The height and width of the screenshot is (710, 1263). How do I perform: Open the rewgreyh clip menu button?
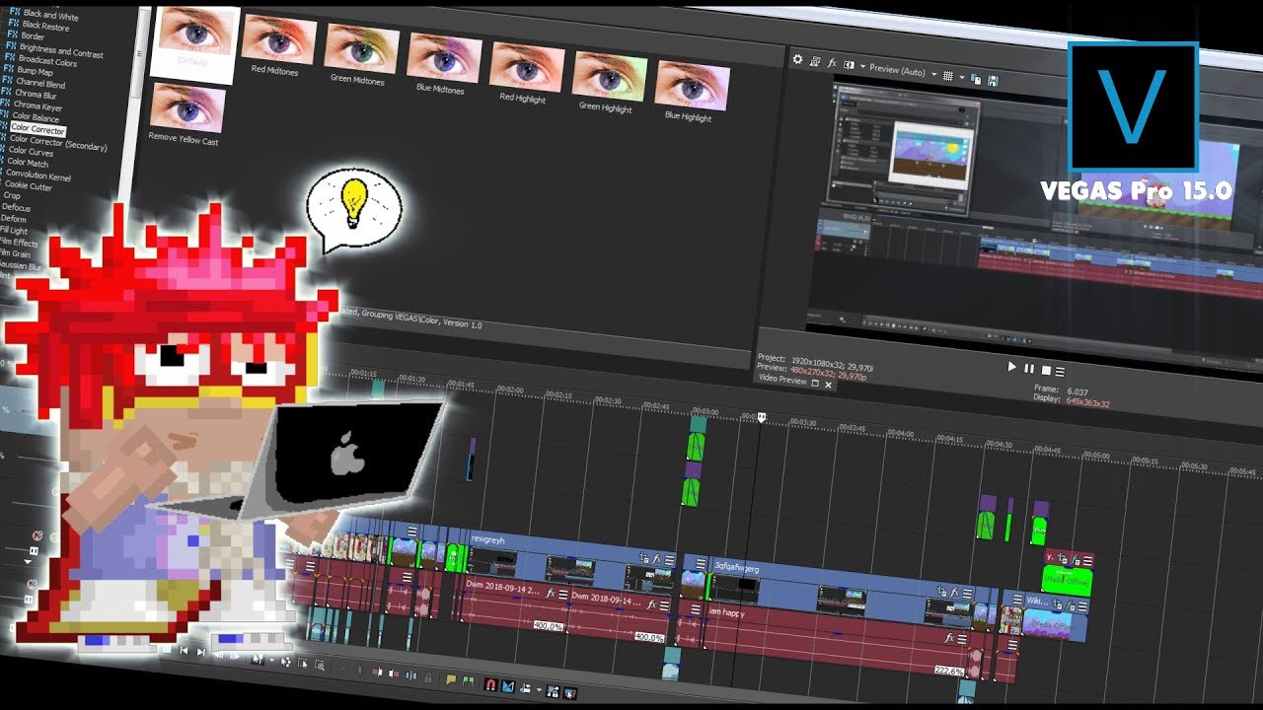(669, 560)
